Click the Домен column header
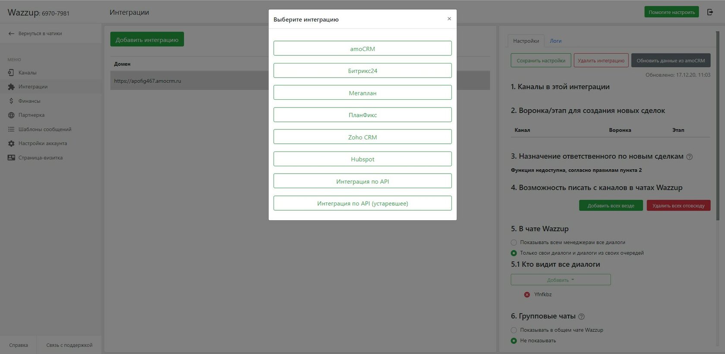 (x=122, y=64)
